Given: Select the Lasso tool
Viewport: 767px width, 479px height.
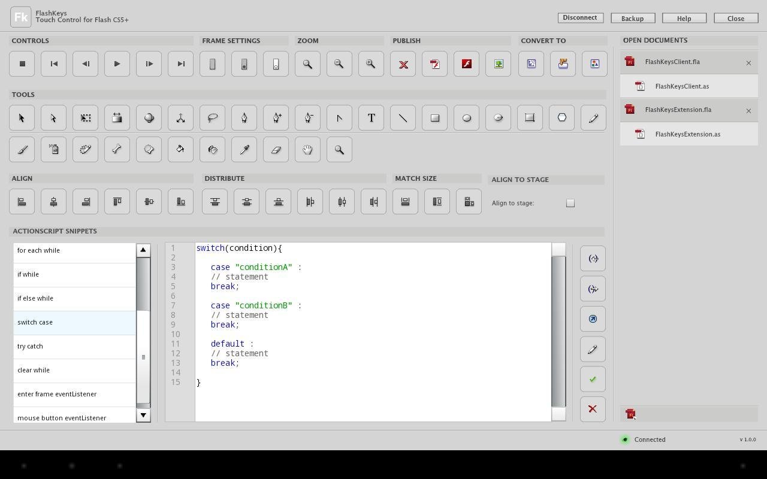Looking at the screenshot, I should (x=213, y=118).
